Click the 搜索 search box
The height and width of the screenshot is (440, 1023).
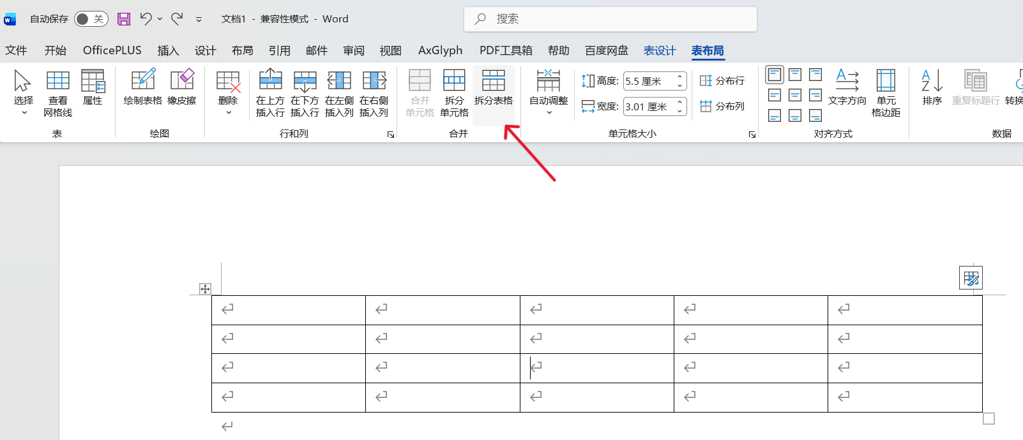[x=610, y=19]
